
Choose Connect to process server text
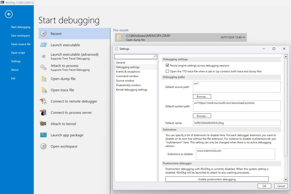point(71,113)
